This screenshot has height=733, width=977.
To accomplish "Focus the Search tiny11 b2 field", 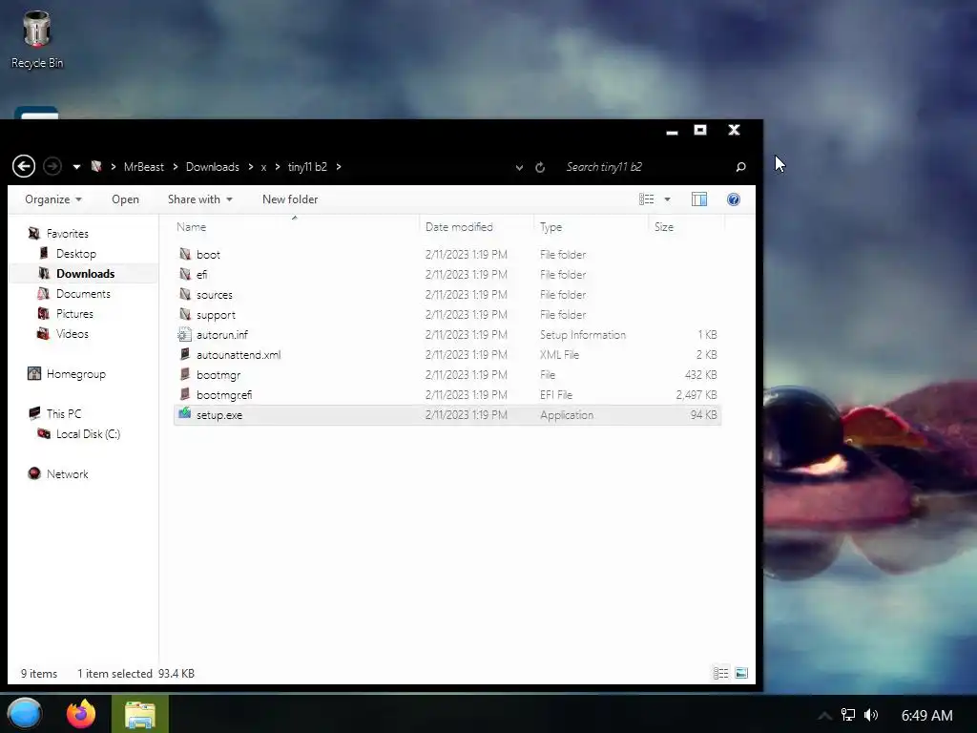I will (x=645, y=167).
